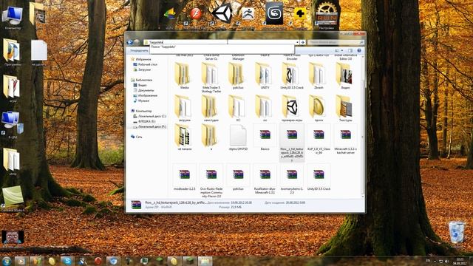Select the Видео folder with picture preview

pyautogui.click(x=345, y=76)
